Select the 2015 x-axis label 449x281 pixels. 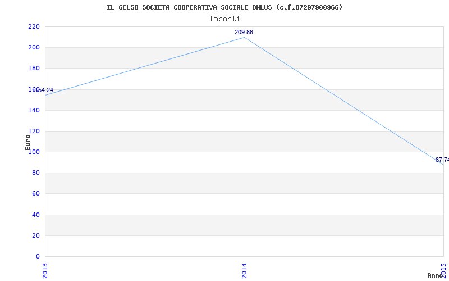tap(443, 270)
